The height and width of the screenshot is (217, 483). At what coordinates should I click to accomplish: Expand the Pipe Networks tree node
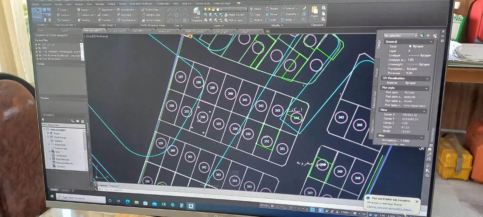coord(50,159)
